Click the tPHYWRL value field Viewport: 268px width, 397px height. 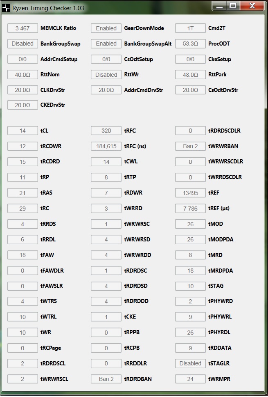point(190,317)
